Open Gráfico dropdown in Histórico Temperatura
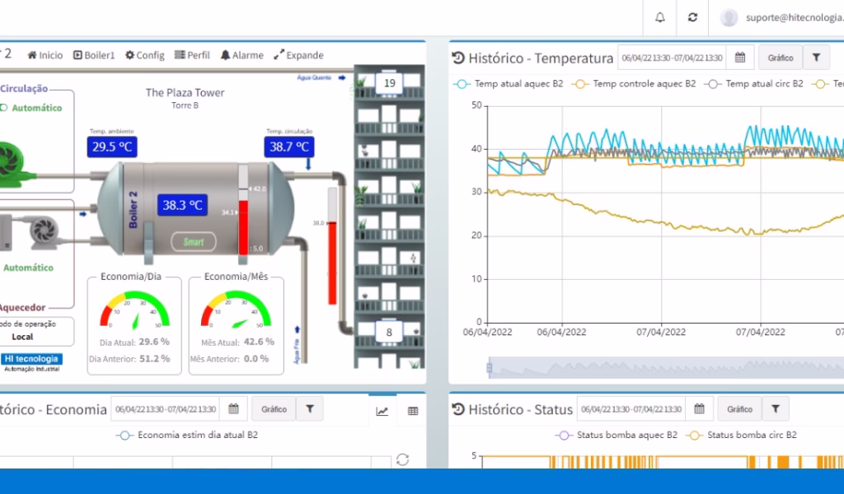The height and width of the screenshot is (494, 844). point(781,58)
